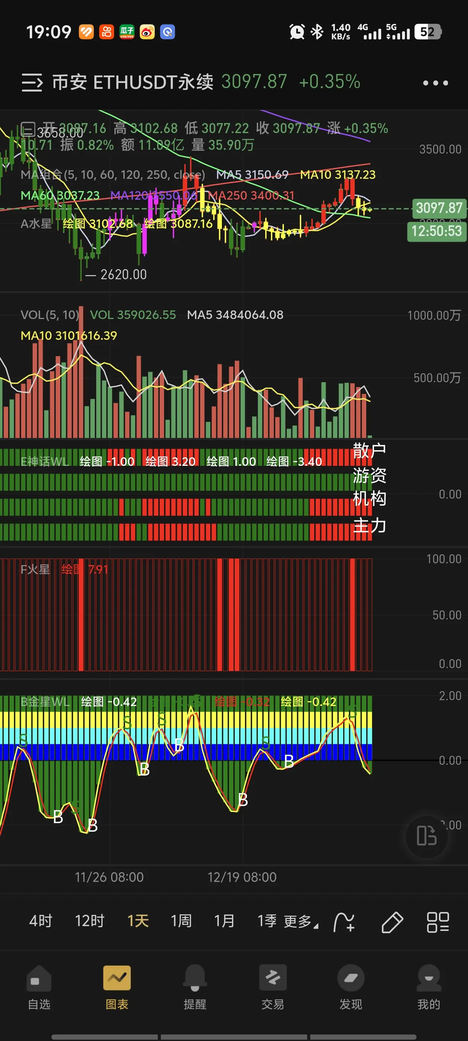The height and width of the screenshot is (1041, 468).
Task: Tap the 19:09 status bar clock
Action: pos(48,32)
